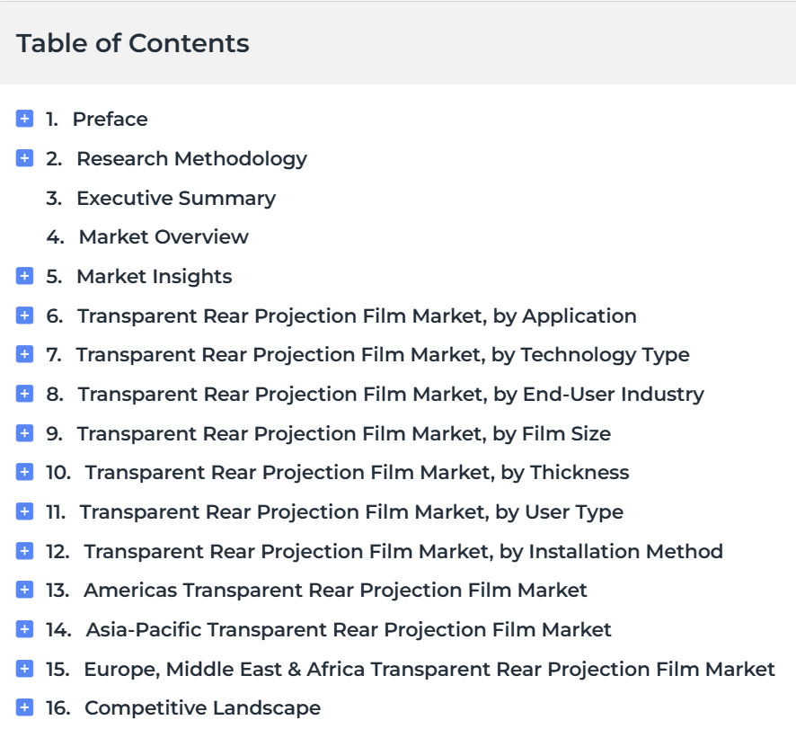The height and width of the screenshot is (729, 796).
Task: Select the Market Overview entry
Action: pyautogui.click(x=163, y=237)
